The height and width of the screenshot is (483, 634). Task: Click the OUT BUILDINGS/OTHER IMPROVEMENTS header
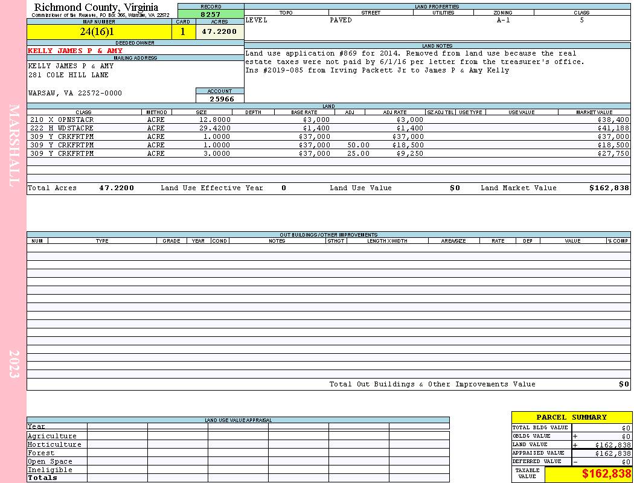(328, 235)
